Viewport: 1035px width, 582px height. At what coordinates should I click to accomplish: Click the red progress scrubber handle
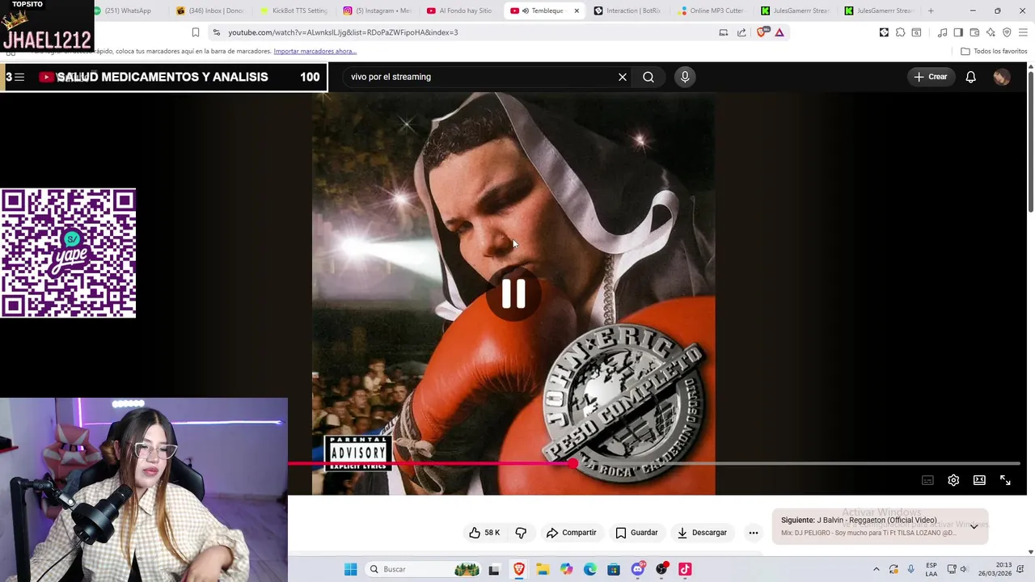(572, 464)
